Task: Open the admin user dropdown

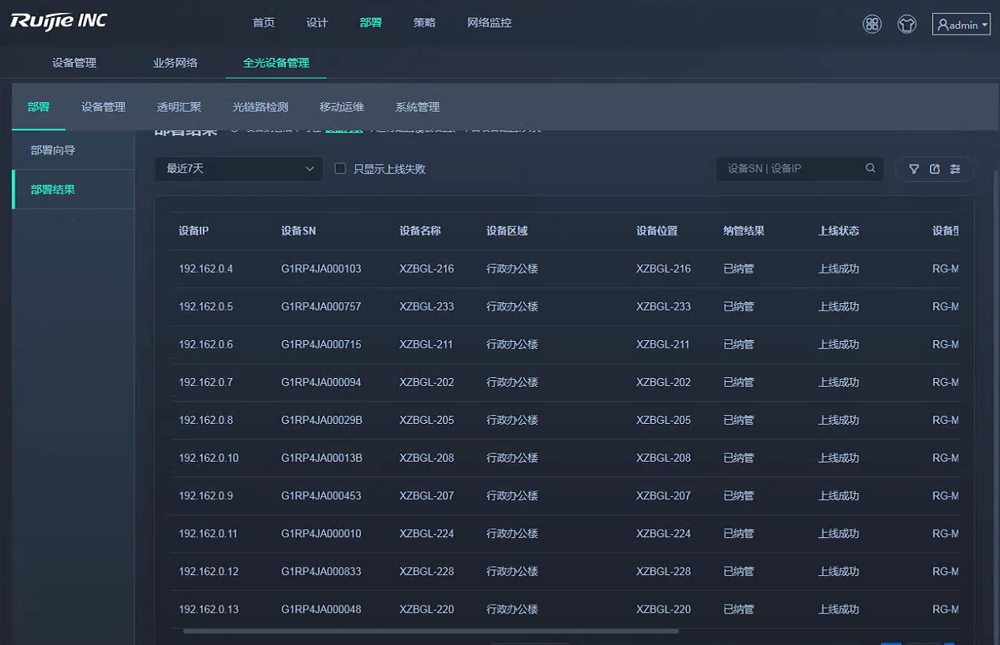Action: point(961,25)
